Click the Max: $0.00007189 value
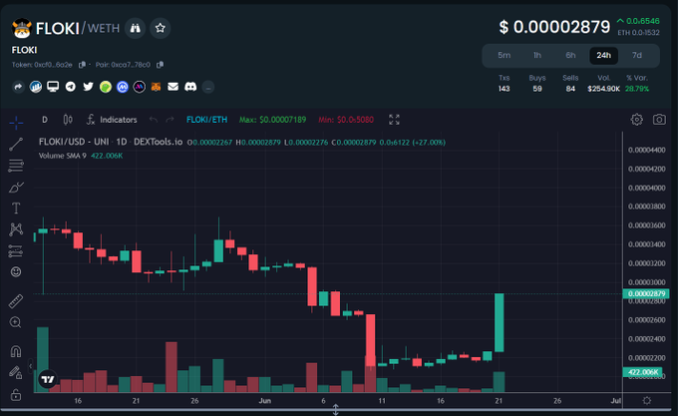Image resolution: width=678 pixels, height=416 pixels. tap(273, 120)
